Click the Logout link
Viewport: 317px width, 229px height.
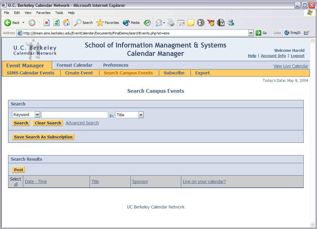(297, 56)
